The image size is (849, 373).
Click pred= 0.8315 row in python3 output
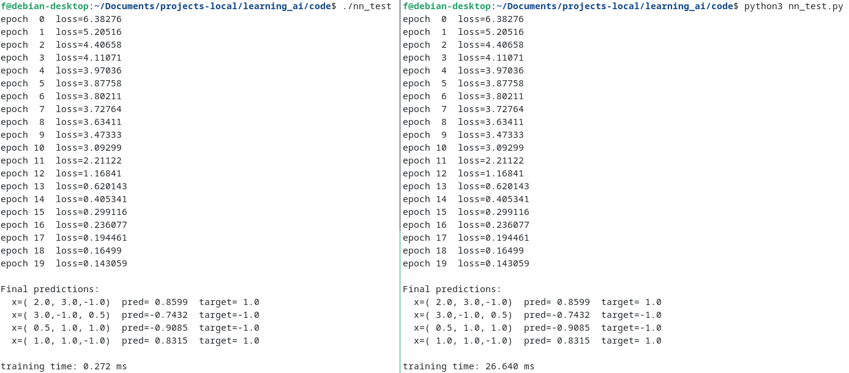(x=537, y=341)
